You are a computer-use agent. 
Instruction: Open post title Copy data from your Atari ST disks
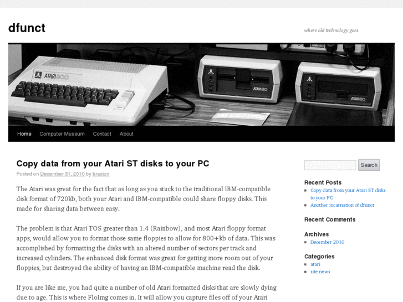pos(113,163)
